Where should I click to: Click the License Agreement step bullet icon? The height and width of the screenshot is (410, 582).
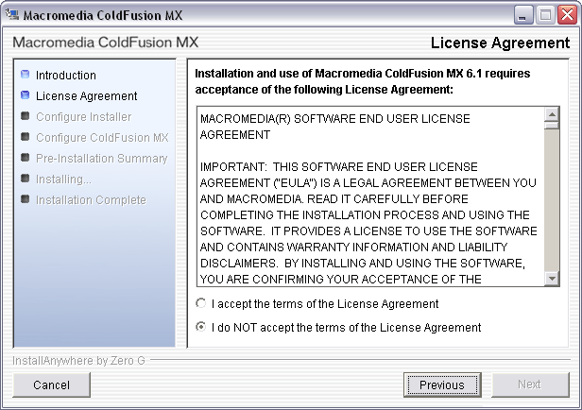(26, 95)
